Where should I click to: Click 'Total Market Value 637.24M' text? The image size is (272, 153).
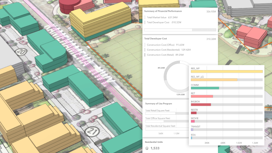pyautogui.click(x=162, y=17)
